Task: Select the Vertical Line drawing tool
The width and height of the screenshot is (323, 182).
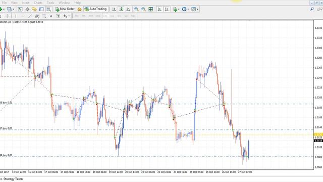Action: coord(16,16)
